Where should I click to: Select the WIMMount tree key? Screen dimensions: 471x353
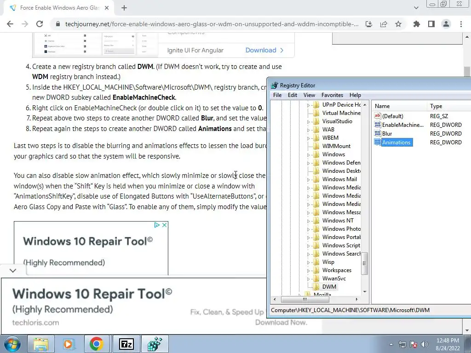tap(336, 146)
